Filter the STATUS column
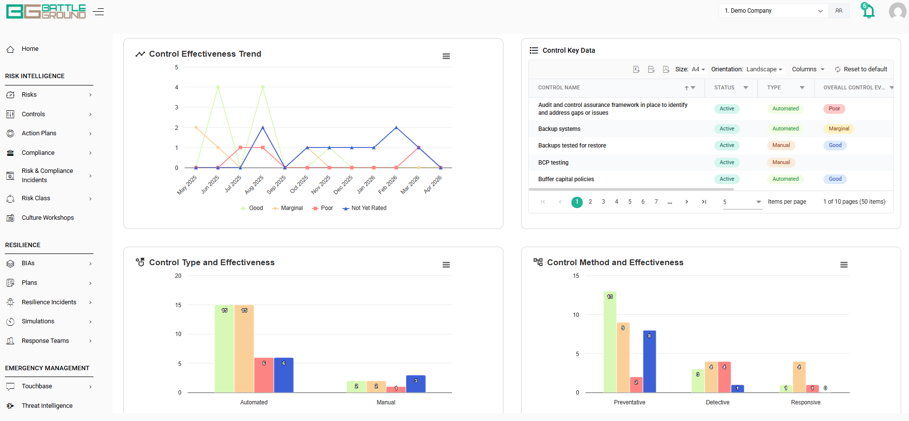This screenshot has width=909, height=421. tap(746, 88)
